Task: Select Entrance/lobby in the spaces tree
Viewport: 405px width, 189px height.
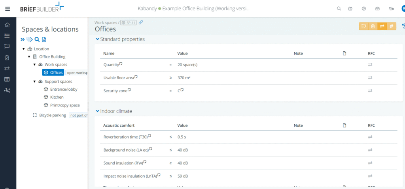Action: [x=64, y=89]
